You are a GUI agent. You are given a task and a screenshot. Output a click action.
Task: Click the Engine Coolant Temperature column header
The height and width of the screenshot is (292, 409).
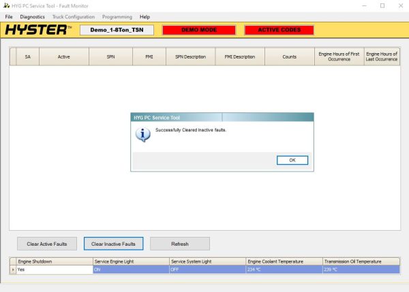[x=284, y=261]
